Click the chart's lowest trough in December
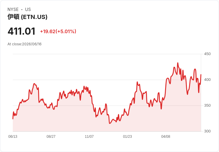This screenshot has height=152, width=219. (109, 123)
